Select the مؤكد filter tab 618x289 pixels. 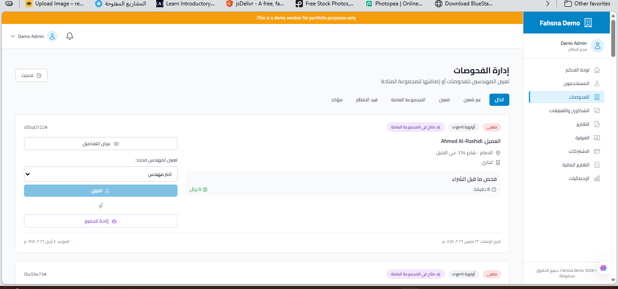337,100
